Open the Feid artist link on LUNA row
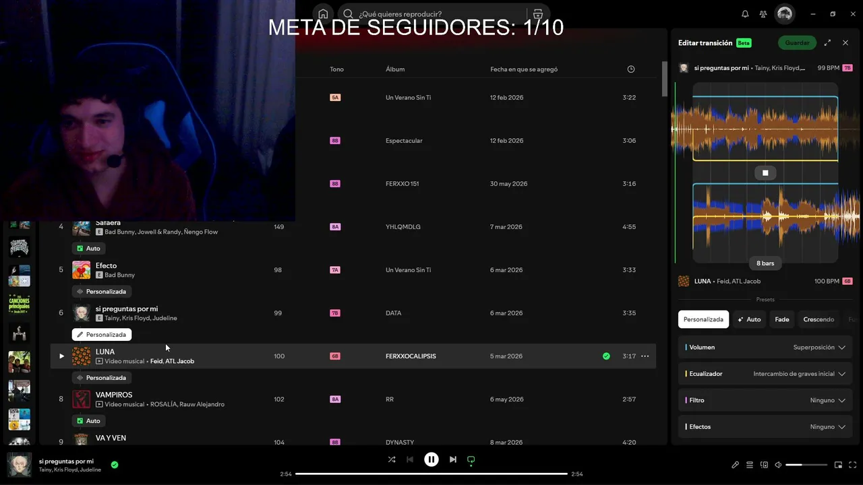This screenshot has width=863, height=485. pyautogui.click(x=156, y=361)
